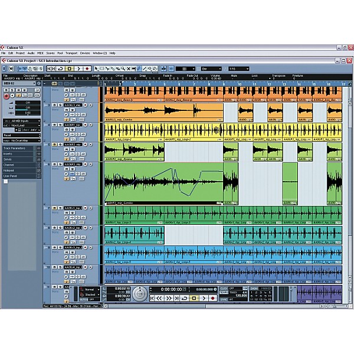Open snap mode grid dropdown

(x=185, y=68)
